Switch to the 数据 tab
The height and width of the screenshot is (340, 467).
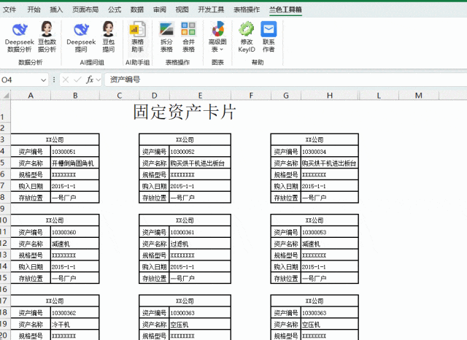[137, 9]
